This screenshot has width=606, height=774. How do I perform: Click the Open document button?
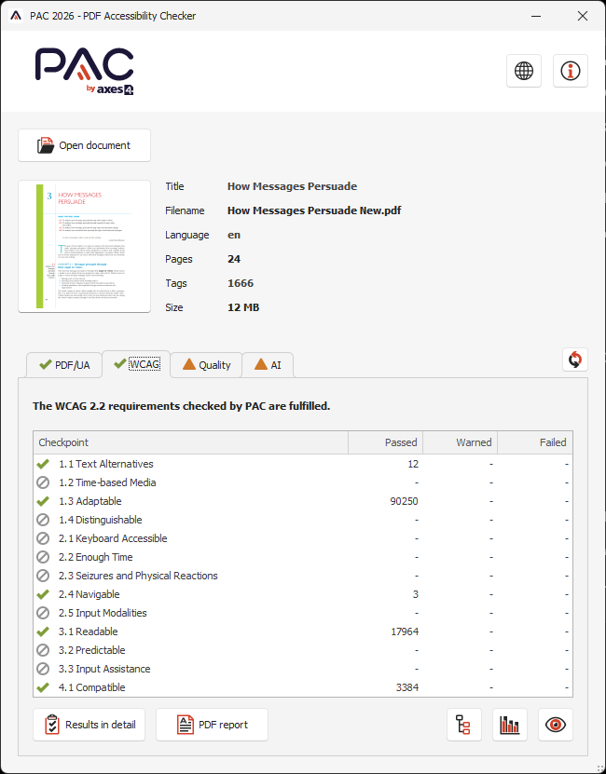(85, 145)
